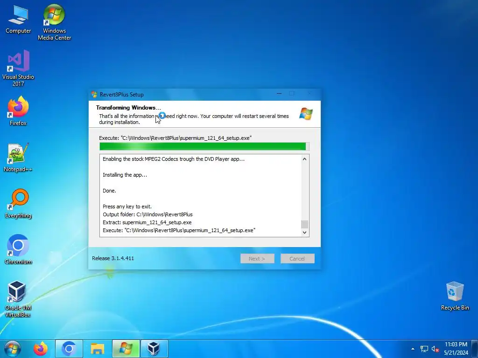Open the Start menu orb

click(13, 349)
